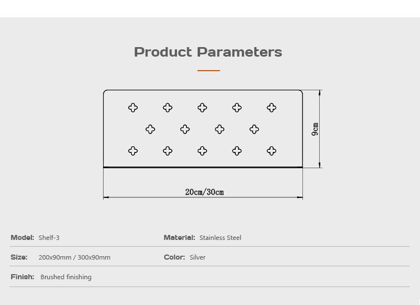This screenshot has height=305, width=420.
Task: Click the top-right clover hole in the shelf
Action: click(272, 108)
